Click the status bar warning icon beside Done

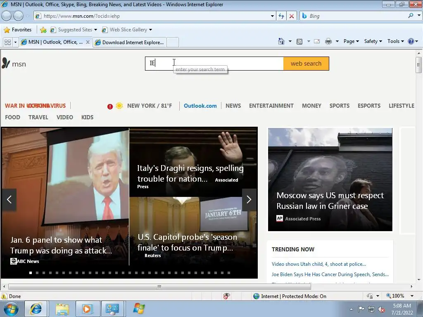(x=4, y=296)
